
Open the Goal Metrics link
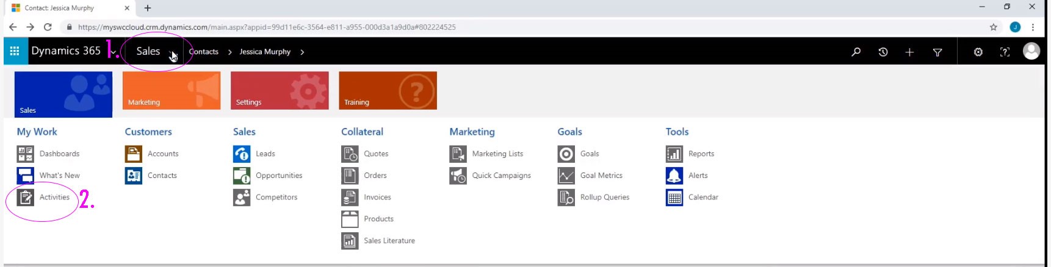(601, 176)
